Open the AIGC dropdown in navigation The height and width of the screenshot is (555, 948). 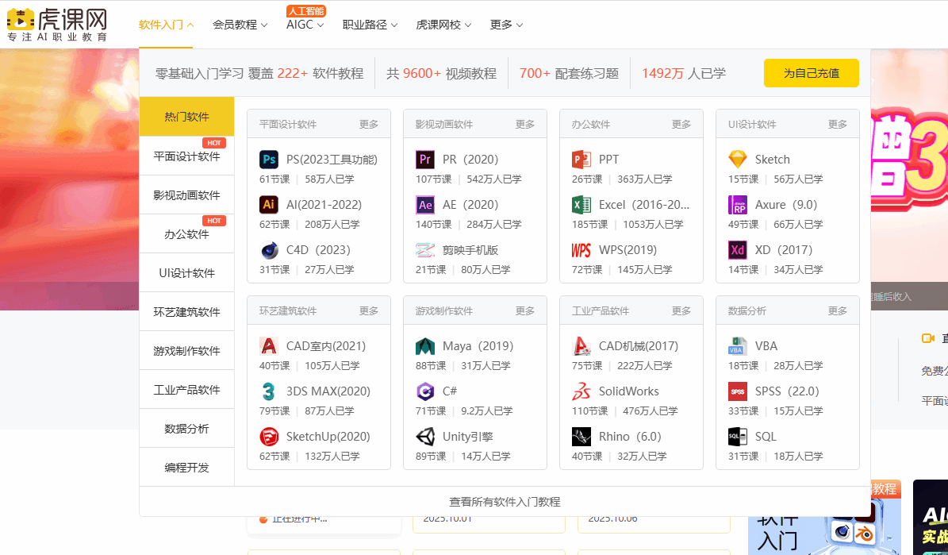click(x=305, y=25)
